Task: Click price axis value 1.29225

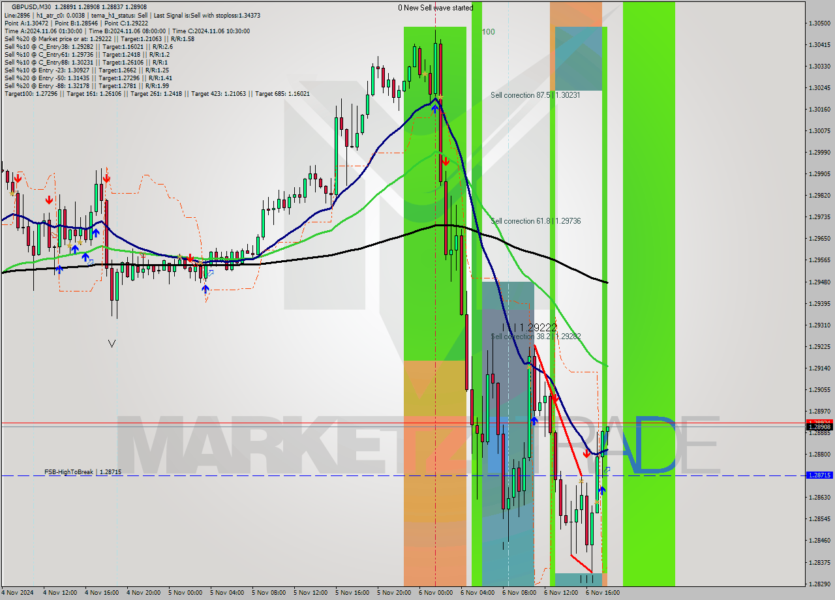Action: [x=819, y=346]
